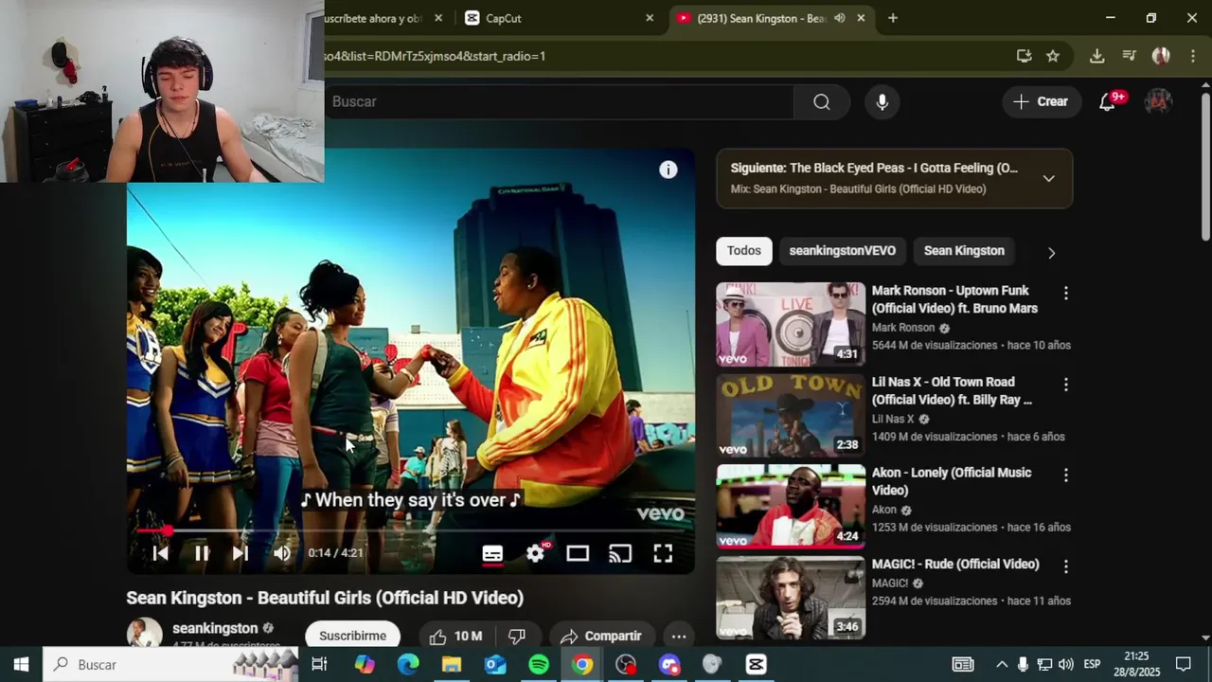Open MAGIC! Rude video thumbnail
Viewport: 1212px width, 682px height.
coord(791,597)
